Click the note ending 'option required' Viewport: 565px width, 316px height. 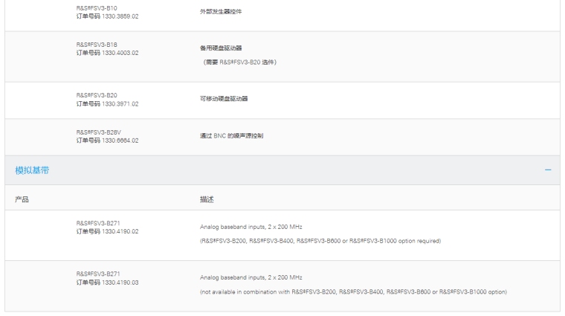point(320,241)
